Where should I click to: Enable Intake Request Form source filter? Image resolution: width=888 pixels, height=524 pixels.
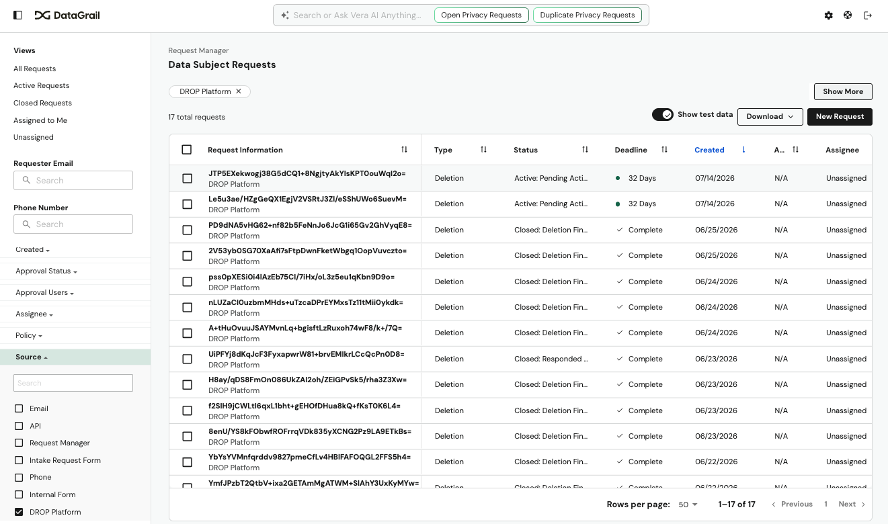[x=19, y=460]
